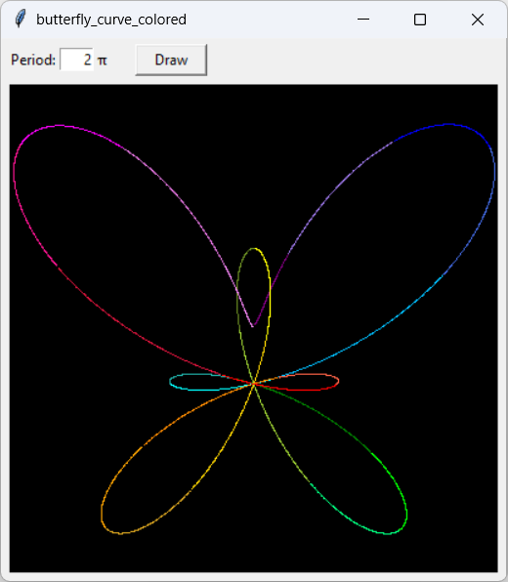Click the π symbol next to the period field
Screen dimensions: 508x582
pos(103,61)
